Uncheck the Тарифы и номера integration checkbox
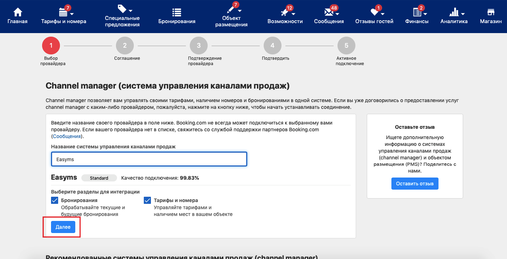Screen dimensions: 507x259 click(147, 200)
